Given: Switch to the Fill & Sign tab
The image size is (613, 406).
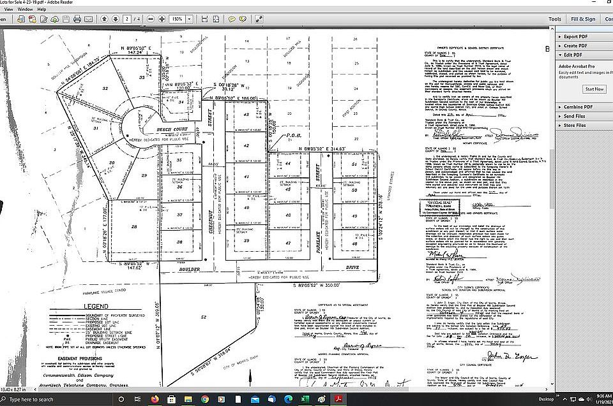Looking at the screenshot, I should [x=583, y=18].
